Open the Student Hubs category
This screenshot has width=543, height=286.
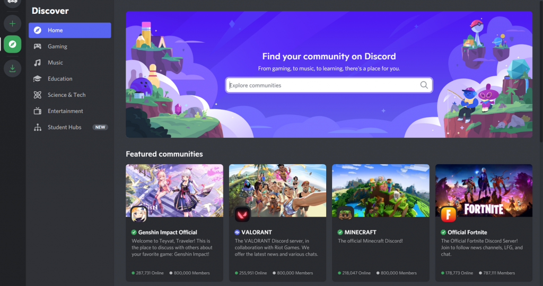70,127
